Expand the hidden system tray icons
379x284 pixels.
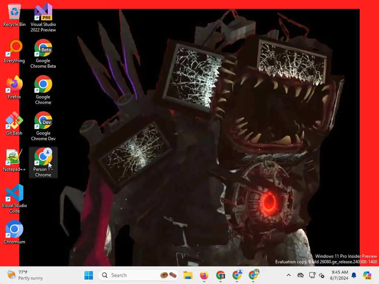[289, 275]
